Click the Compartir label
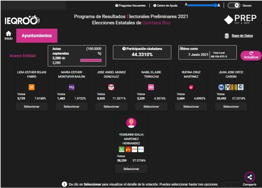The width and height of the screenshot is (262, 188). click(x=250, y=184)
